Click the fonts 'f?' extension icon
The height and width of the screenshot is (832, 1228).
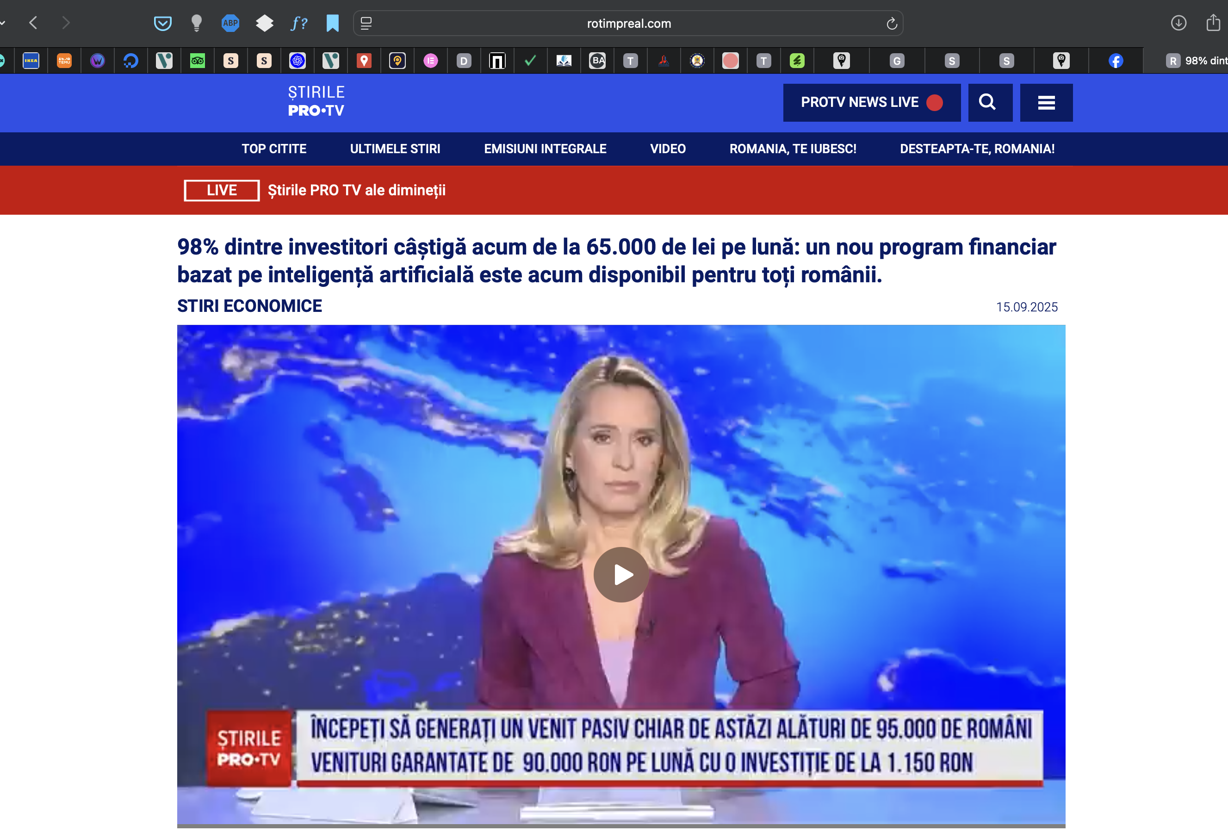[298, 23]
